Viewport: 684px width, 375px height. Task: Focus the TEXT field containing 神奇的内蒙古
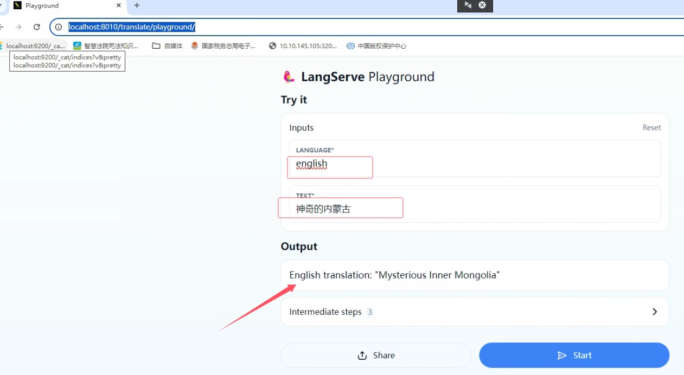[475, 209]
